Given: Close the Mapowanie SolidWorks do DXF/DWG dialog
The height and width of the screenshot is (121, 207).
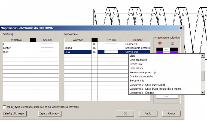Looking at the screenshot, I should [x=181, y=28].
